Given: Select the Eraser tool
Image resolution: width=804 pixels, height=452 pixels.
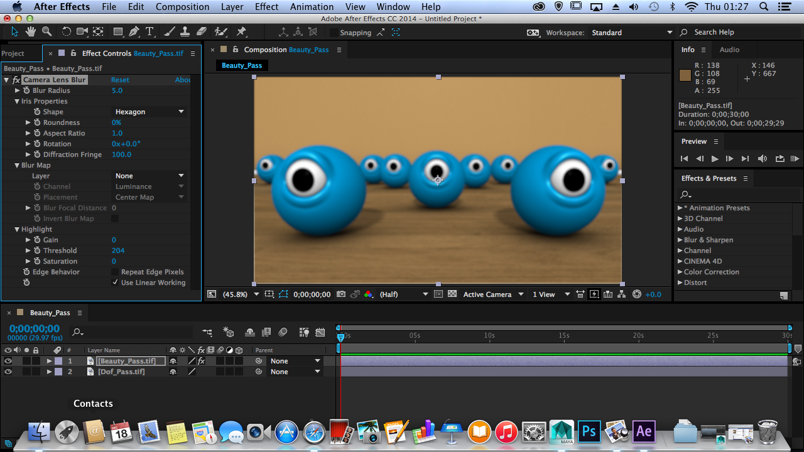Looking at the screenshot, I should click(x=201, y=31).
